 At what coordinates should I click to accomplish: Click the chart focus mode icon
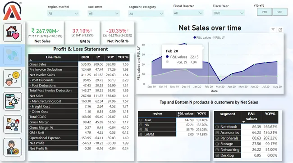coord(280,30)
